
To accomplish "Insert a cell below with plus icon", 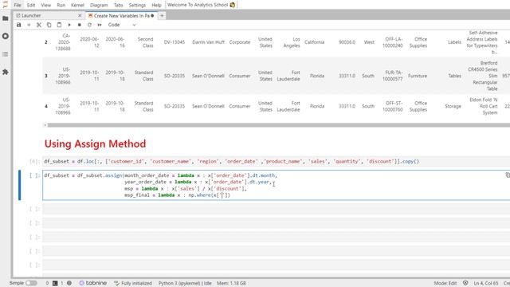I will click(x=29, y=25).
